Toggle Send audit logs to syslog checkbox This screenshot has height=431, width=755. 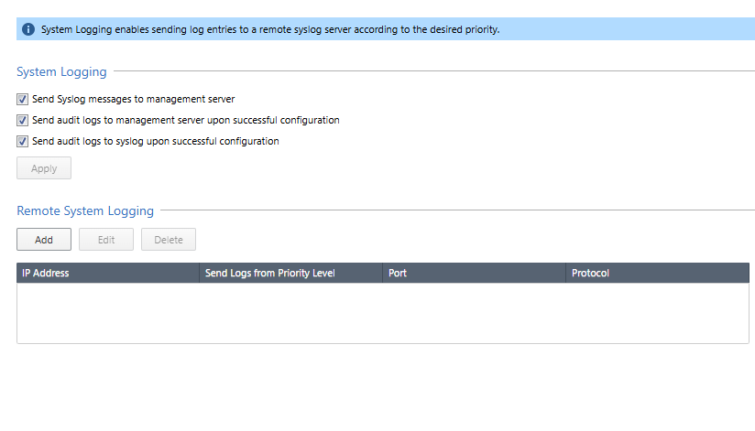pyautogui.click(x=22, y=142)
